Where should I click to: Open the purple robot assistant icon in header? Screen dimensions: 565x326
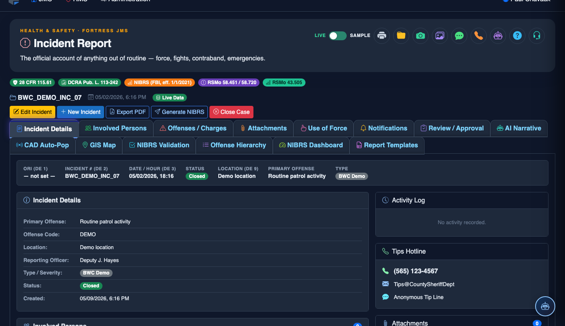(498, 35)
